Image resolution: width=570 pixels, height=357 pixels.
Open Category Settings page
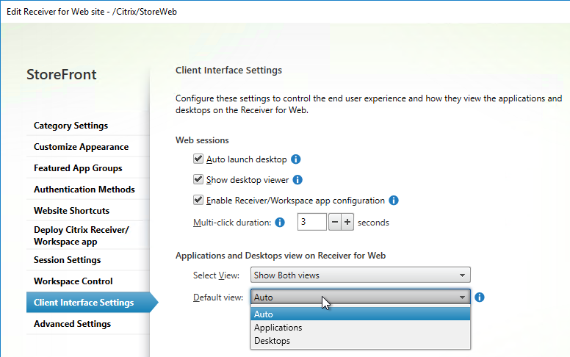(88, 126)
